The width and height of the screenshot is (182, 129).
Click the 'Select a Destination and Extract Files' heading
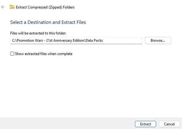tap(48, 22)
